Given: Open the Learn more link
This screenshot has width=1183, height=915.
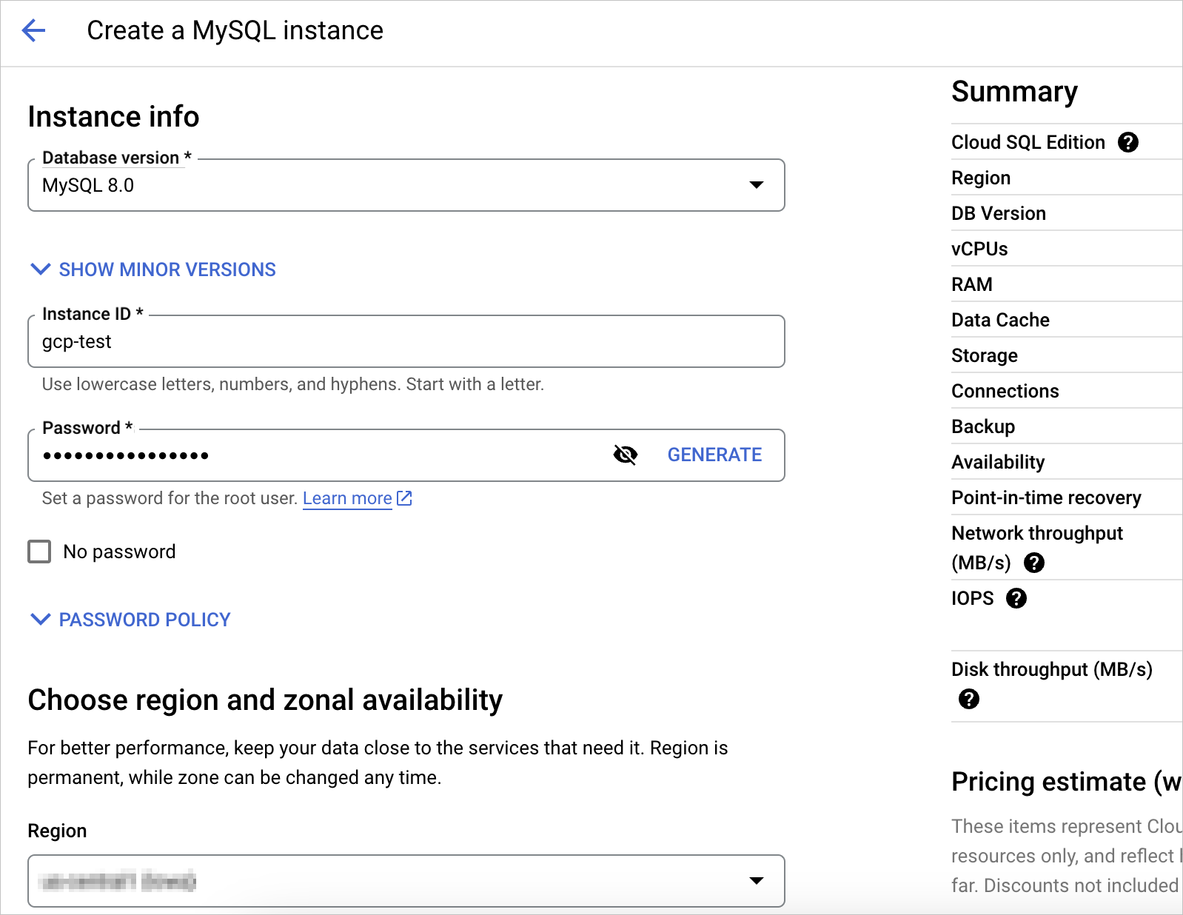Looking at the screenshot, I should coord(347,498).
